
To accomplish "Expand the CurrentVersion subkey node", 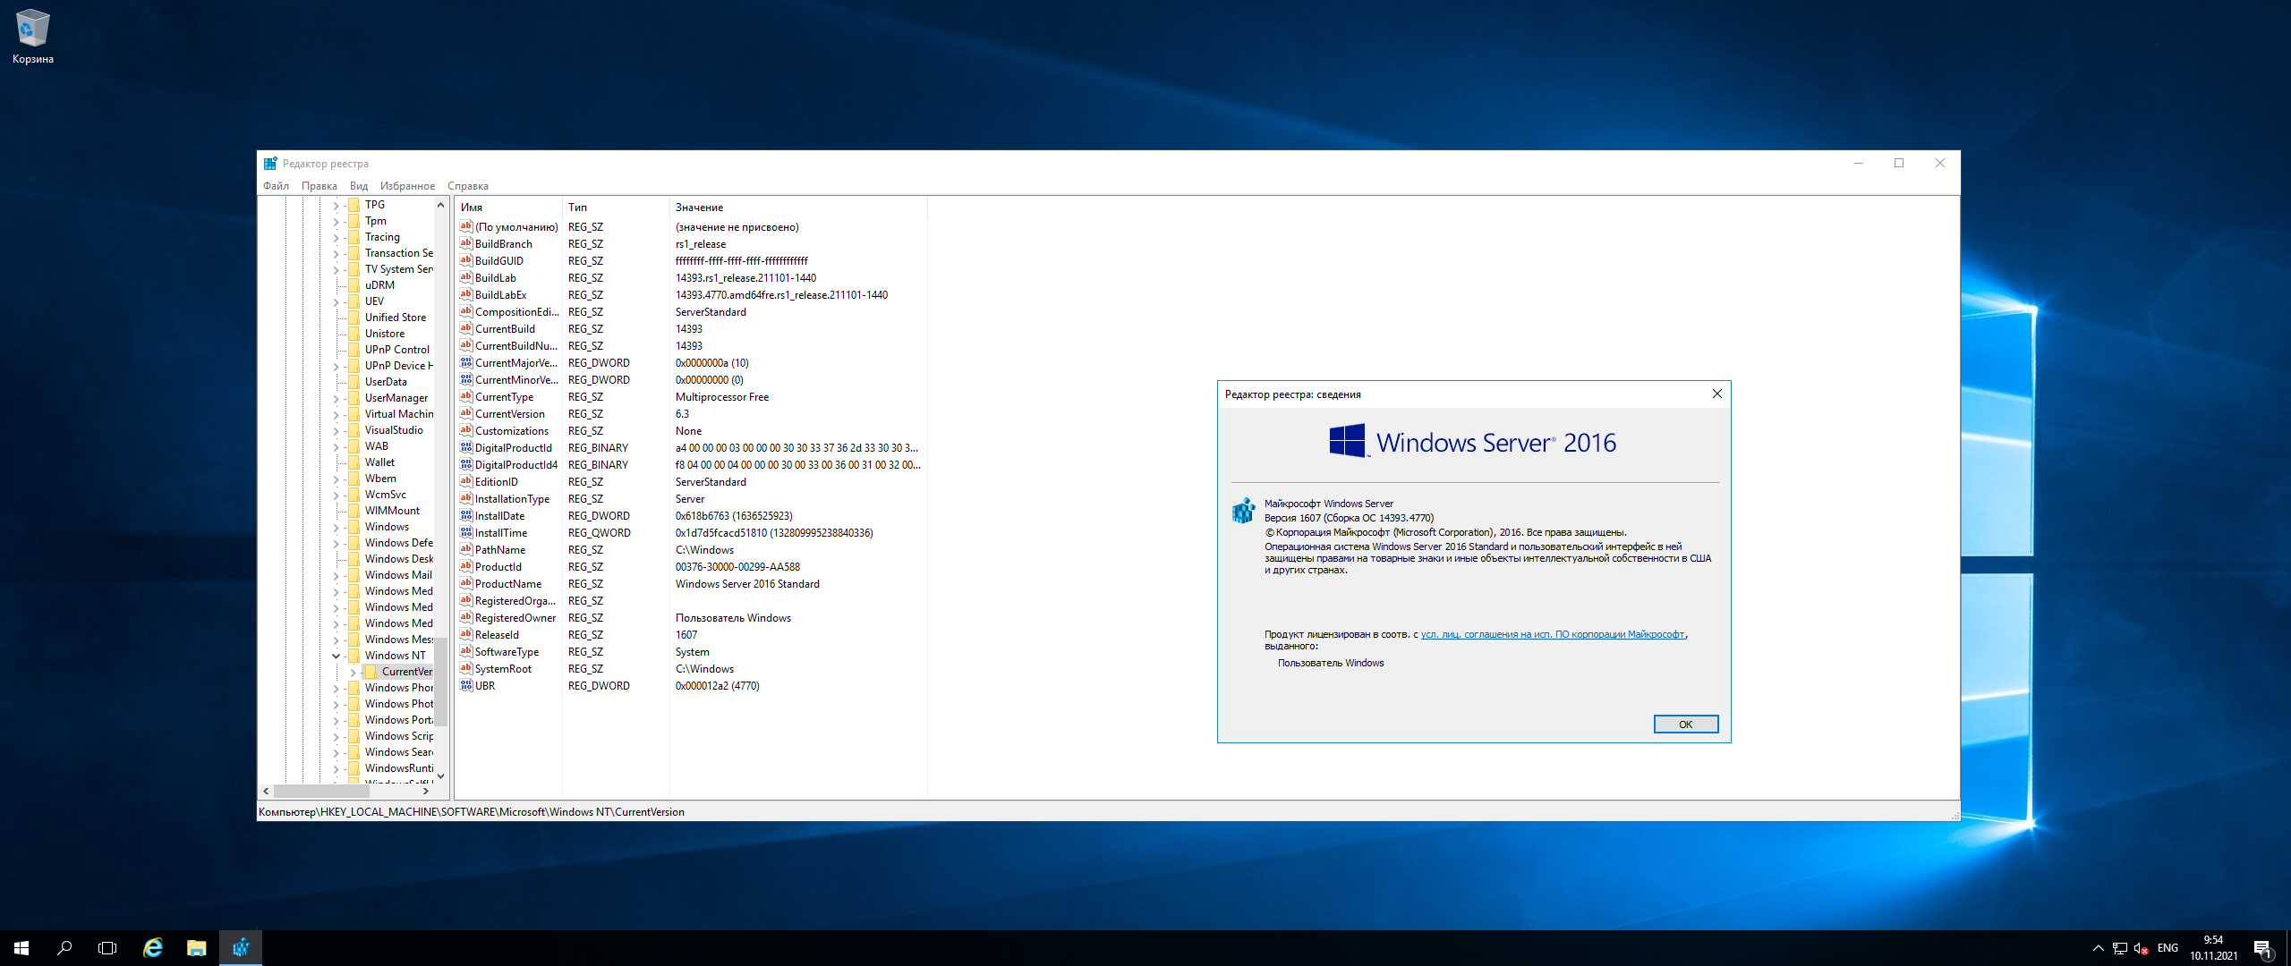I will coord(353,673).
